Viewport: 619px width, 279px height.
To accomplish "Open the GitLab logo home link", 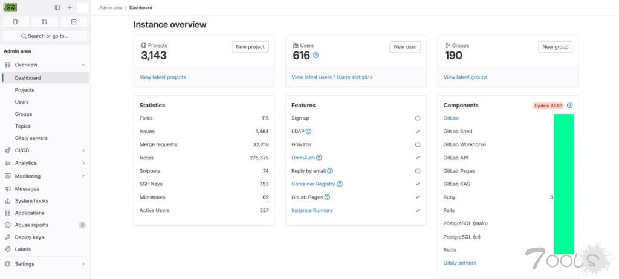I will click(10, 7).
